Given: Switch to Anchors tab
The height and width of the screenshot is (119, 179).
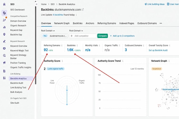Looking at the screenshot, I should click(90, 23).
